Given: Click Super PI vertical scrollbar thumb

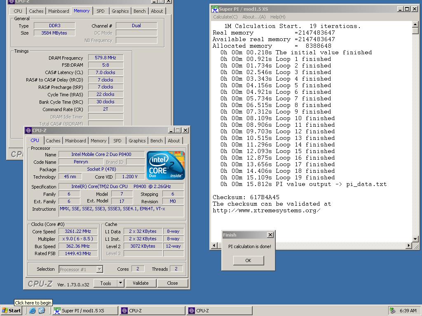Looking at the screenshot, I should click(415, 31).
